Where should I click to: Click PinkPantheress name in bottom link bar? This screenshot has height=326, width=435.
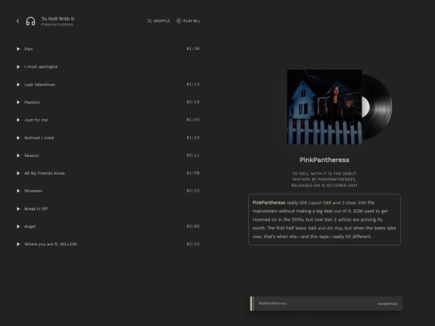tap(272, 303)
